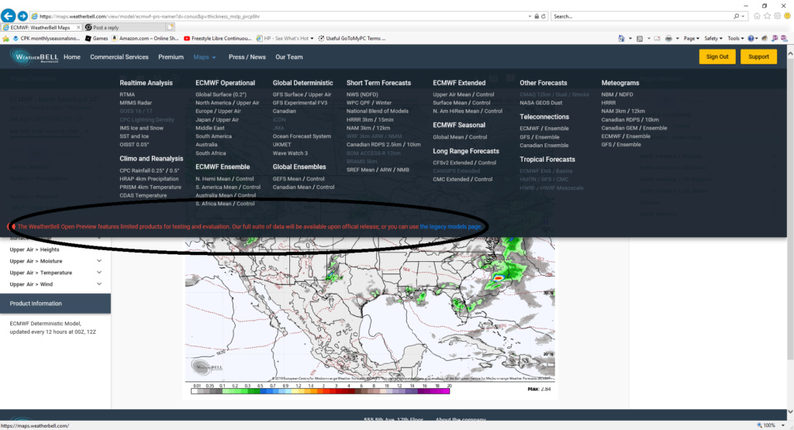Open the search provider dropdown arrow
Viewport: 794px width, 430px height.
click(743, 16)
